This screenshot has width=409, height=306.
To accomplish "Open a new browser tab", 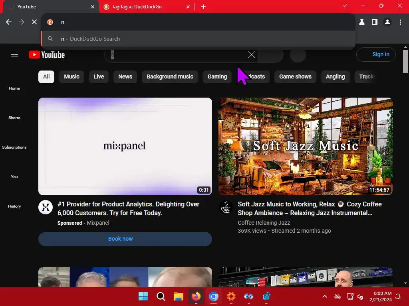I will [203, 7].
